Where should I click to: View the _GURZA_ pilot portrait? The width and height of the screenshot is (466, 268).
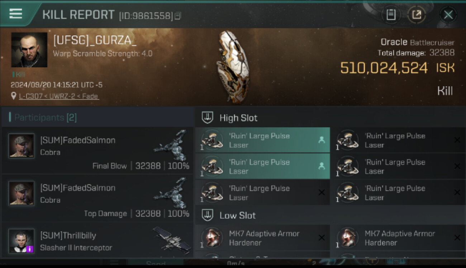pyautogui.click(x=29, y=50)
